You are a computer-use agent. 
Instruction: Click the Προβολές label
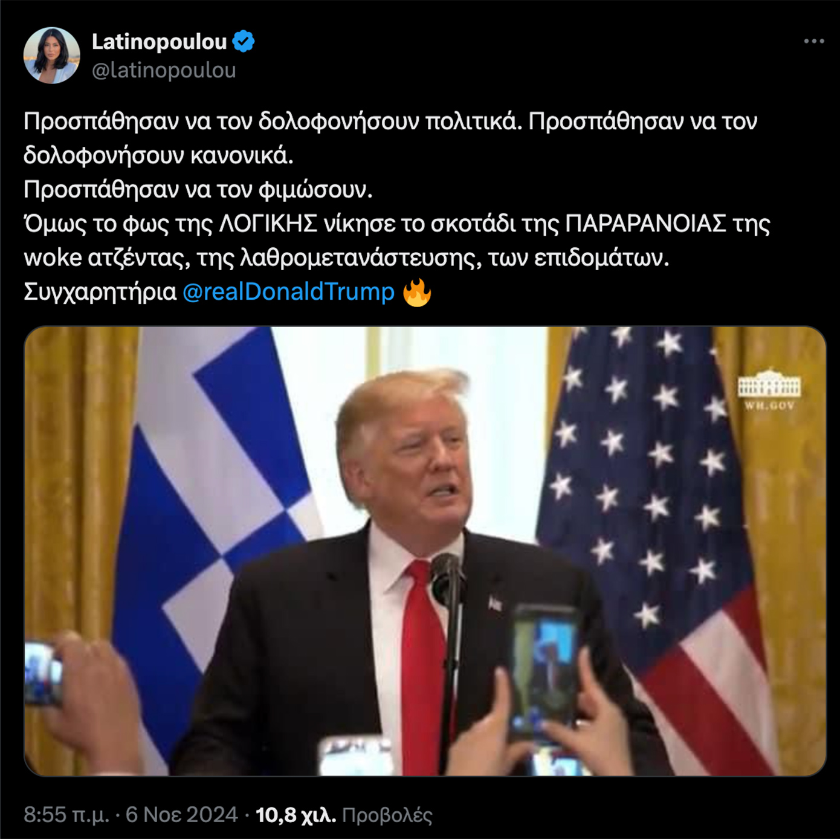pyautogui.click(x=387, y=815)
